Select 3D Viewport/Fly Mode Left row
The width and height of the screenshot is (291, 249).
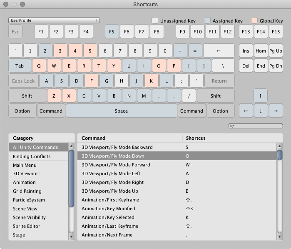[177, 174]
